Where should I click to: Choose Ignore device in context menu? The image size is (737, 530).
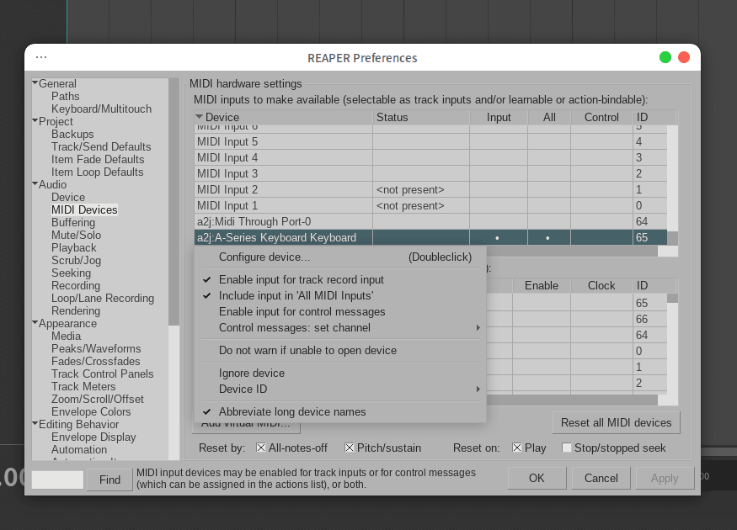pyautogui.click(x=341, y=374)
